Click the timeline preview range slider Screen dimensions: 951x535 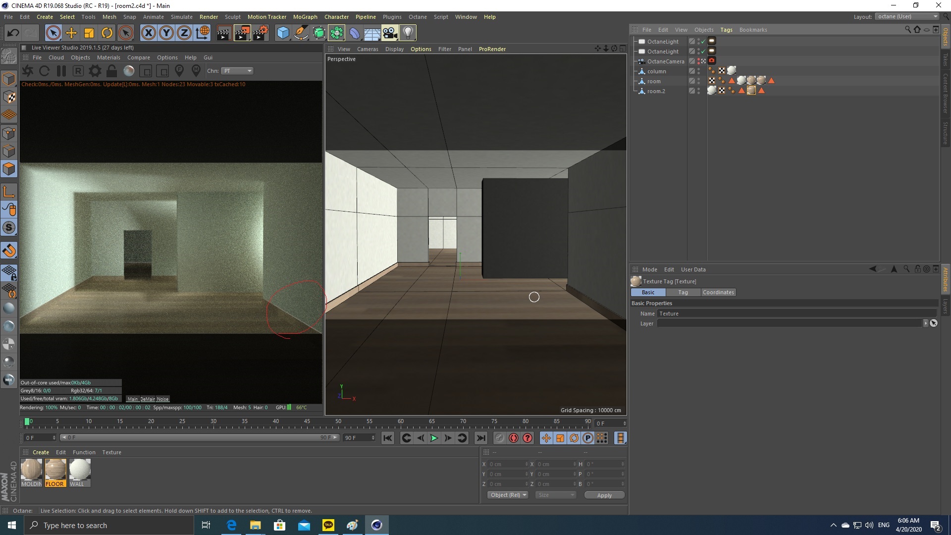click(x=199, y=437)
